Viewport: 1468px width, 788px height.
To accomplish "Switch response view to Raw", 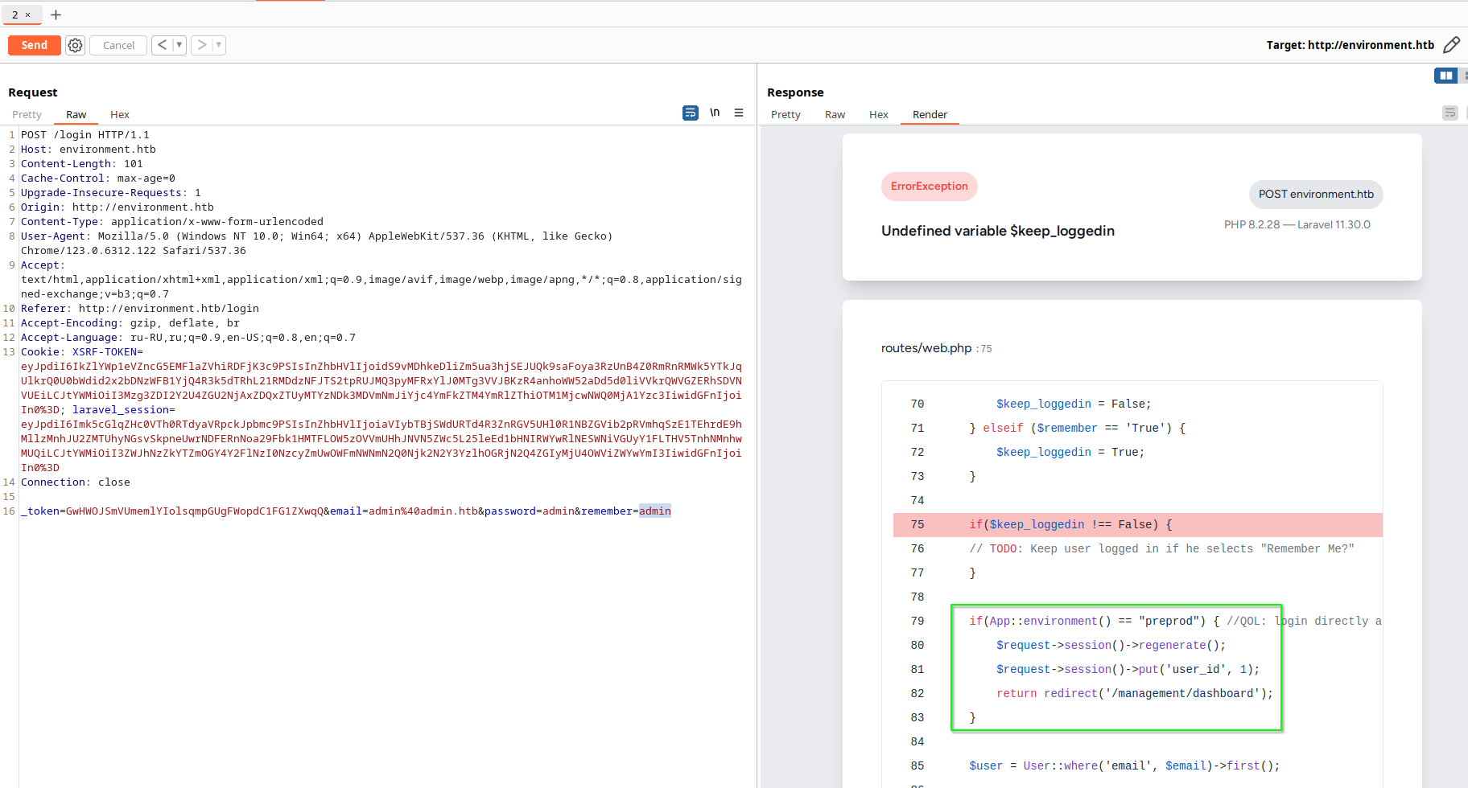I will click(x=835, y=114).
